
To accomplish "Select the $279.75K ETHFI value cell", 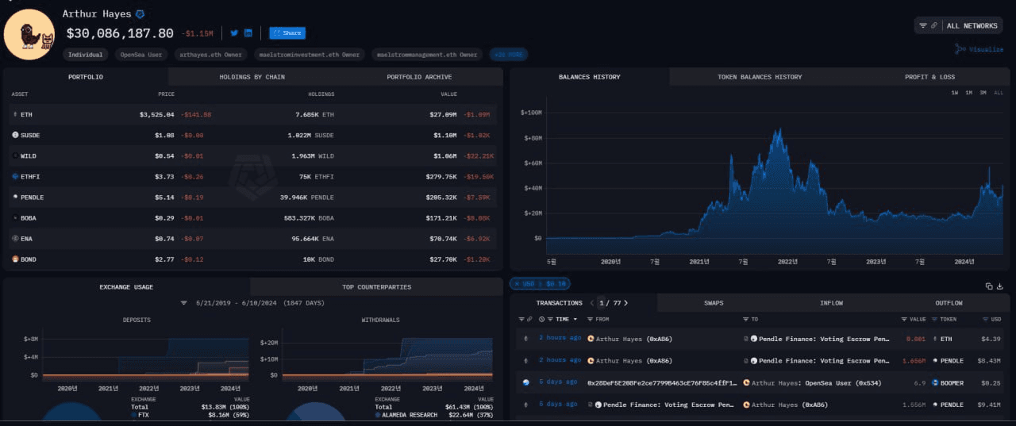I will point(444,176).
